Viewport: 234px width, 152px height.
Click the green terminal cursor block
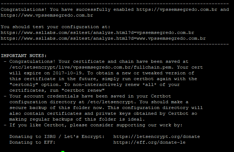click(x=62, y=152)
